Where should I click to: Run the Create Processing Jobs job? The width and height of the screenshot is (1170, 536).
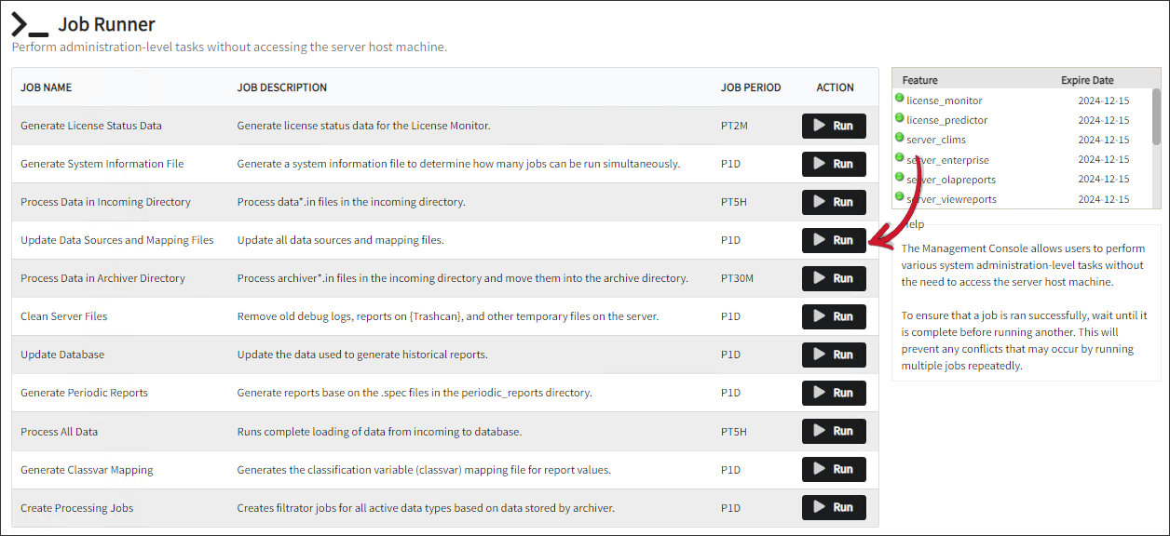click(x=834, y=507)
